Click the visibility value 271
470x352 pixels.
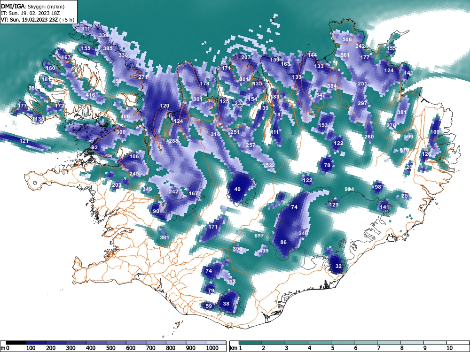point(143,77)
